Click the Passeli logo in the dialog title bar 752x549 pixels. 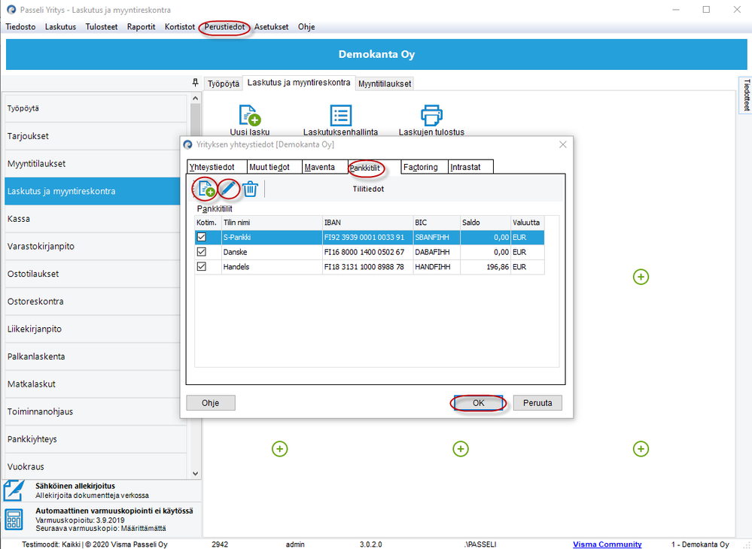click(x=188, y=144)
